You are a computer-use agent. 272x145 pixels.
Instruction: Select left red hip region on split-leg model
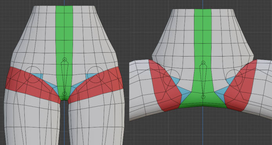(165, 86)
